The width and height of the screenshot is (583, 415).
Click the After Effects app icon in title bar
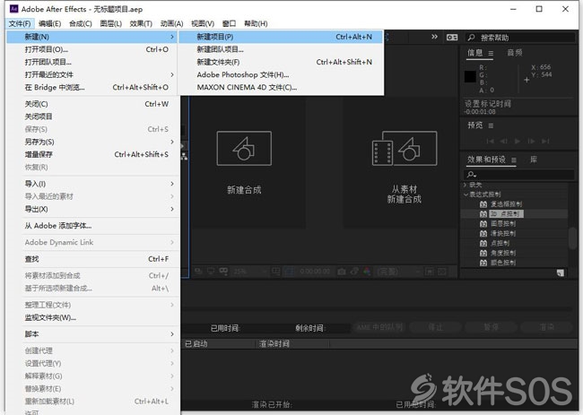pos(13,9)
